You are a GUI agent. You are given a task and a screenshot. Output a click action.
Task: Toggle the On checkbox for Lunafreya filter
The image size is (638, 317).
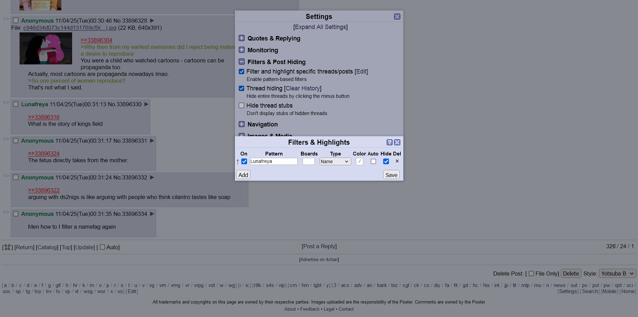pos(244,162)
